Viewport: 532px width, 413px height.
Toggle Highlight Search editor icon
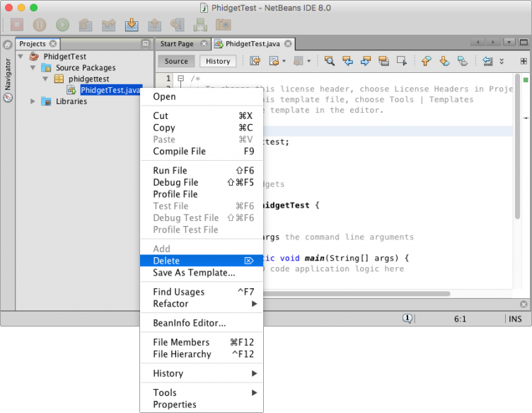(383, 61)
